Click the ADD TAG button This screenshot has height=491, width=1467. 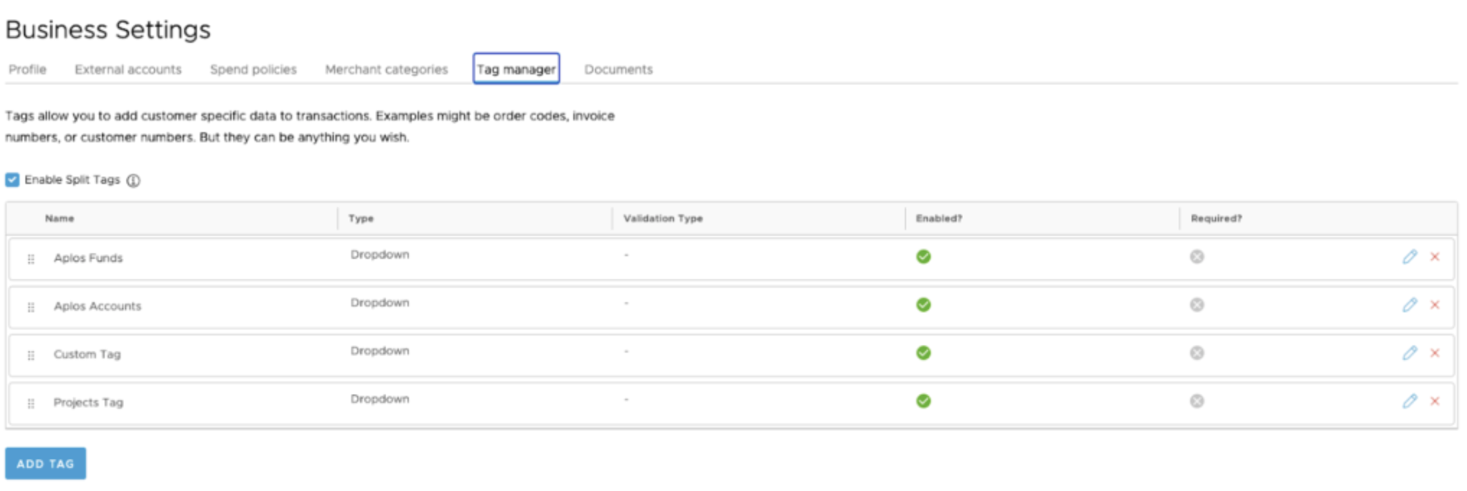(x=45, y=464)
